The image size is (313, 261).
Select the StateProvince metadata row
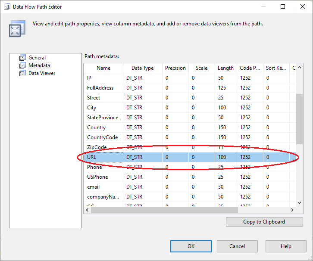click(103, 118)
